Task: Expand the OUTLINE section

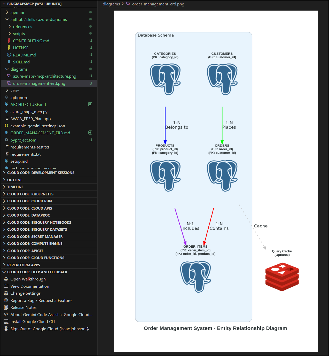Action: tap(15, 180)
